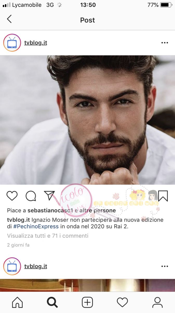175x313 pixels.
Task: Open options menu for second tvblog.it post
Action: pos(165,266)
